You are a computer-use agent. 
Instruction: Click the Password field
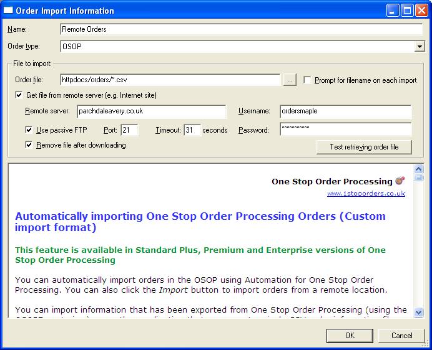point(345,129)
